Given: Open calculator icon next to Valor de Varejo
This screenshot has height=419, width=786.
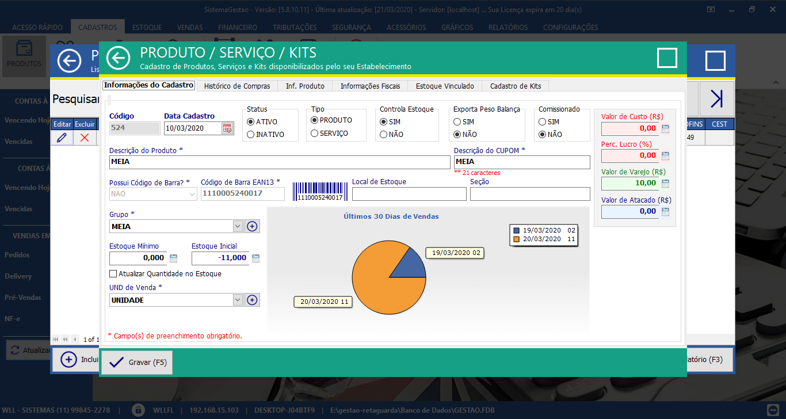Looking at the screenshot, I should coord(665,184).
